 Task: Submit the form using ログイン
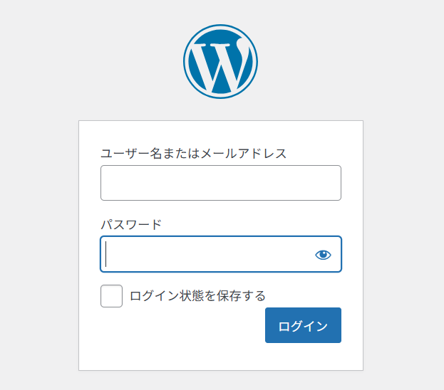(x=303, y=326)
